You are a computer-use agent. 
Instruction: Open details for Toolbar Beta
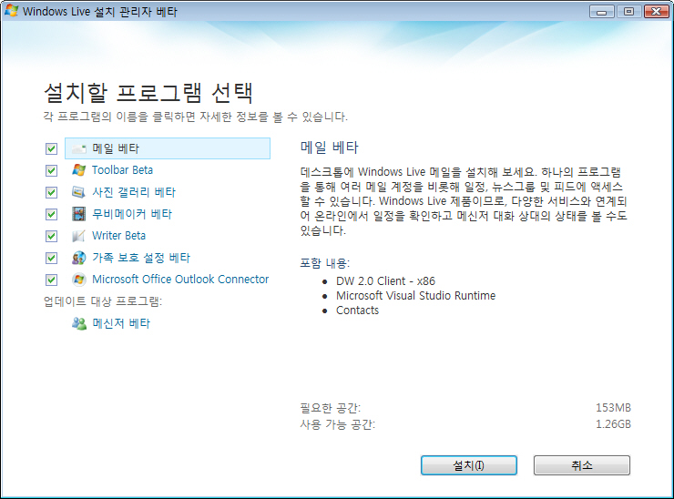point(123,170)
